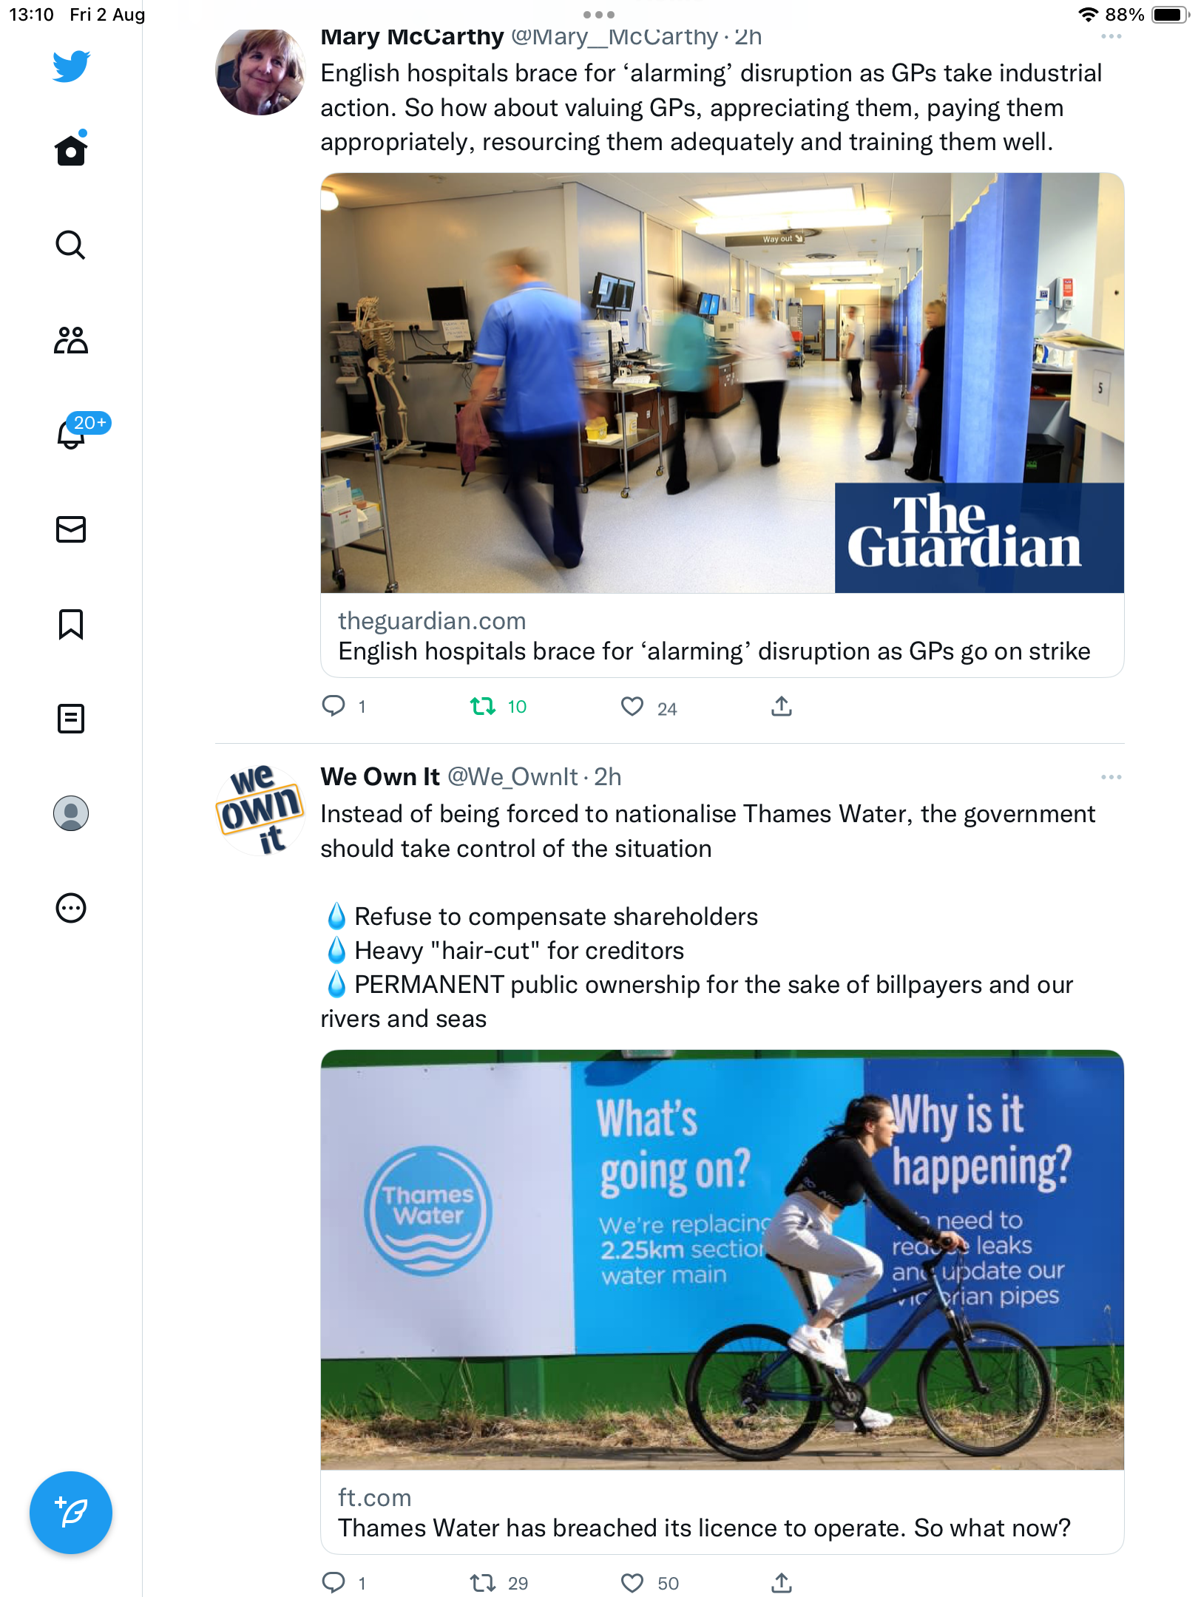Open the Messages envelope icon
Image resolution: width=1198 pixels, height=1597 pixels.
[71, 529]
